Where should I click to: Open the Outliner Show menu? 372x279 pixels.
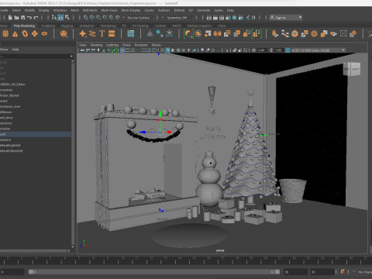[4, 50]
